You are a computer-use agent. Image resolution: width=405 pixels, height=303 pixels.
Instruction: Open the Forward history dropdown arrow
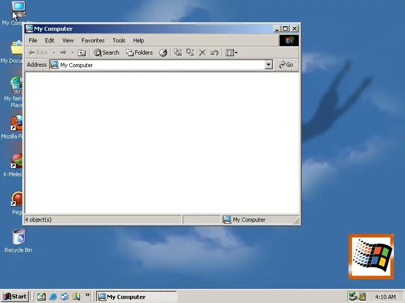pyautogui.click(x=72, y=53)
